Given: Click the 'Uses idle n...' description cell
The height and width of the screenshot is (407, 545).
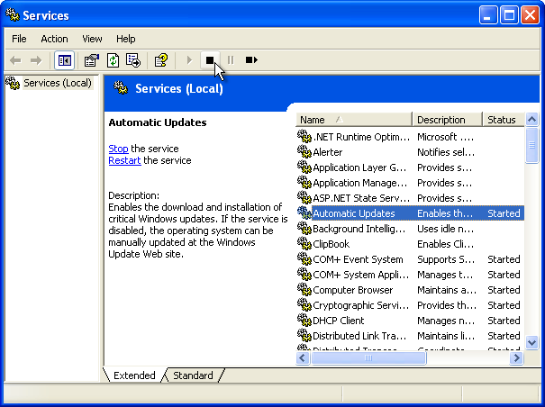Looking at the screenshot, I should pos(445,229).
